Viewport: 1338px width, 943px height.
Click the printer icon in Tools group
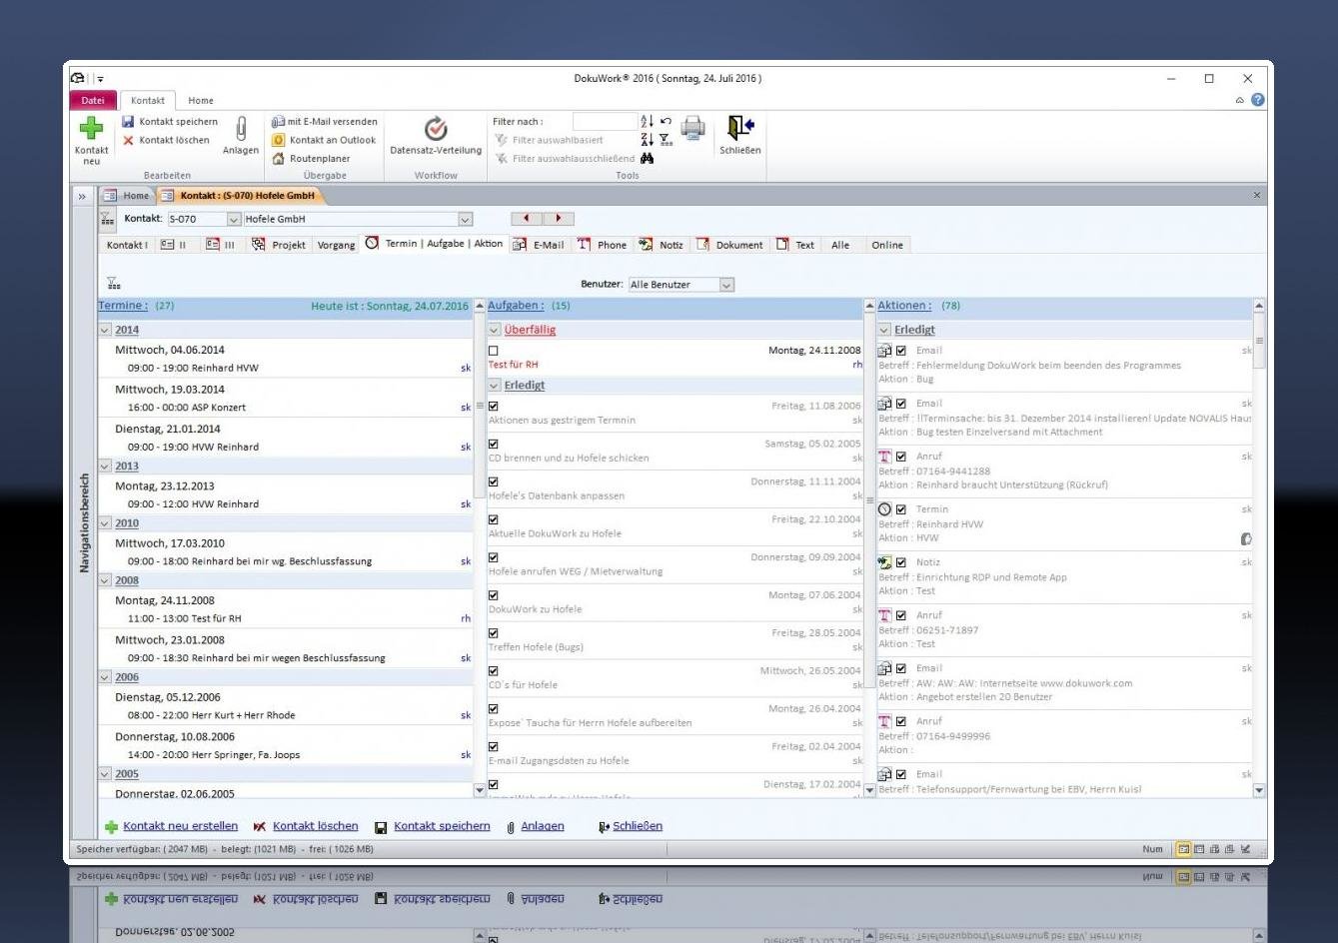tap(692, 127)
